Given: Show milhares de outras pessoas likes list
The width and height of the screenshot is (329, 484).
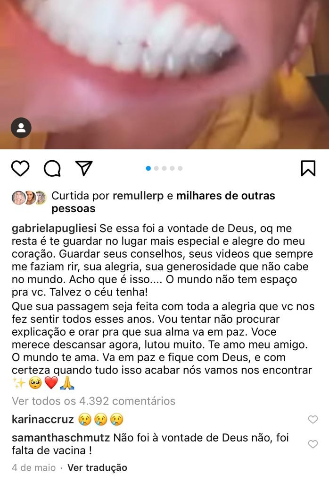Looking at the screenshot, I should (163, 202).
